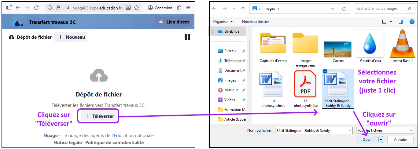Open the browser extensions puzzle icon

point(179,8)
